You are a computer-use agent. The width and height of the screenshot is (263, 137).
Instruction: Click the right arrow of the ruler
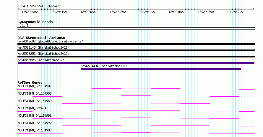254,9
